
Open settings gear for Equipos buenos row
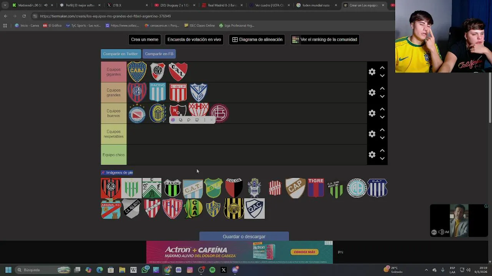(372, 113)
